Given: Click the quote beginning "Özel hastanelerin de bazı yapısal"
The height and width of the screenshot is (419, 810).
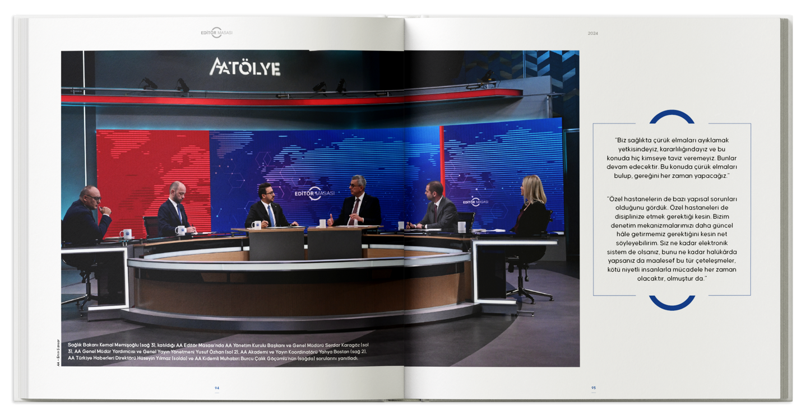Looking at the screenshot, I should pyautogui.click(x=671, y=238).
